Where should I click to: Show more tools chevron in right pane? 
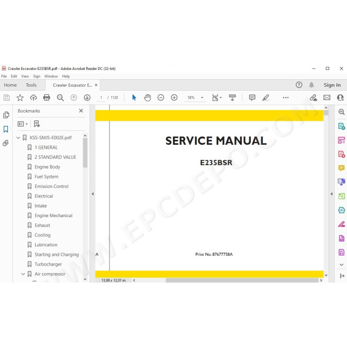pos(342,265)
